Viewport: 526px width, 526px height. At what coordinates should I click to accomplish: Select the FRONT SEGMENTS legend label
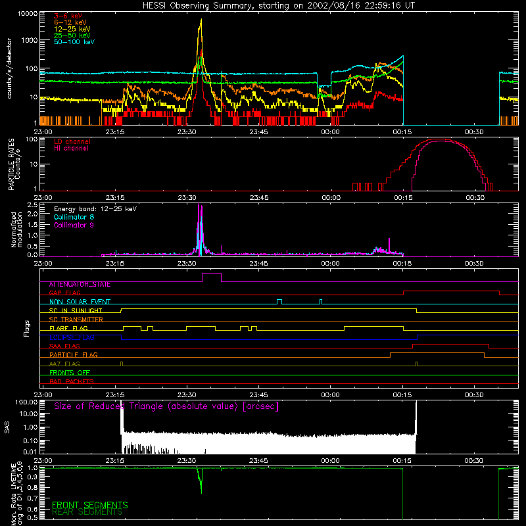click(x=90, y=505)
